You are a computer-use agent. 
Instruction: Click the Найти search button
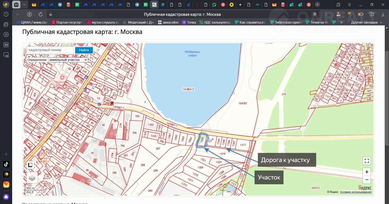click(x=84, y=50)
